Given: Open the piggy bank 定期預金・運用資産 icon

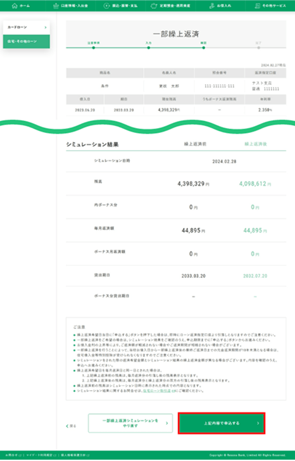Looking at the screenshot, I should point(154,6).
